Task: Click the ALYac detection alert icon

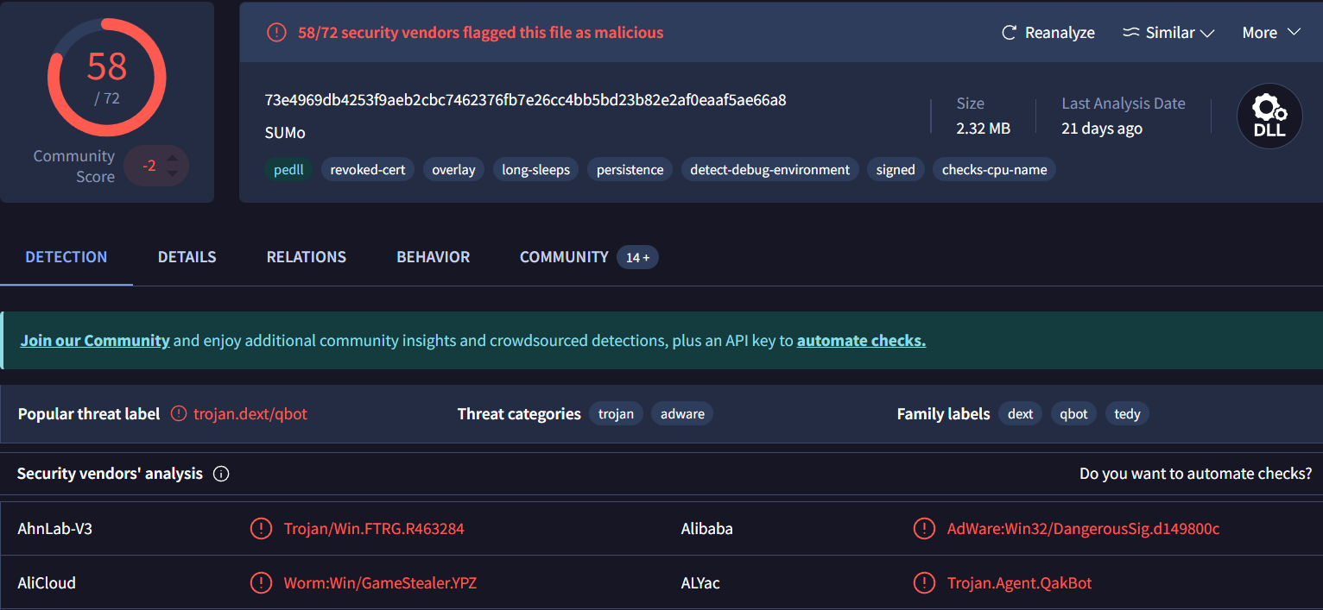Action: click(924, 583)
